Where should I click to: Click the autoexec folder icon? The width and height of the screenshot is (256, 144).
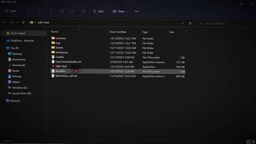pos(53,38)
